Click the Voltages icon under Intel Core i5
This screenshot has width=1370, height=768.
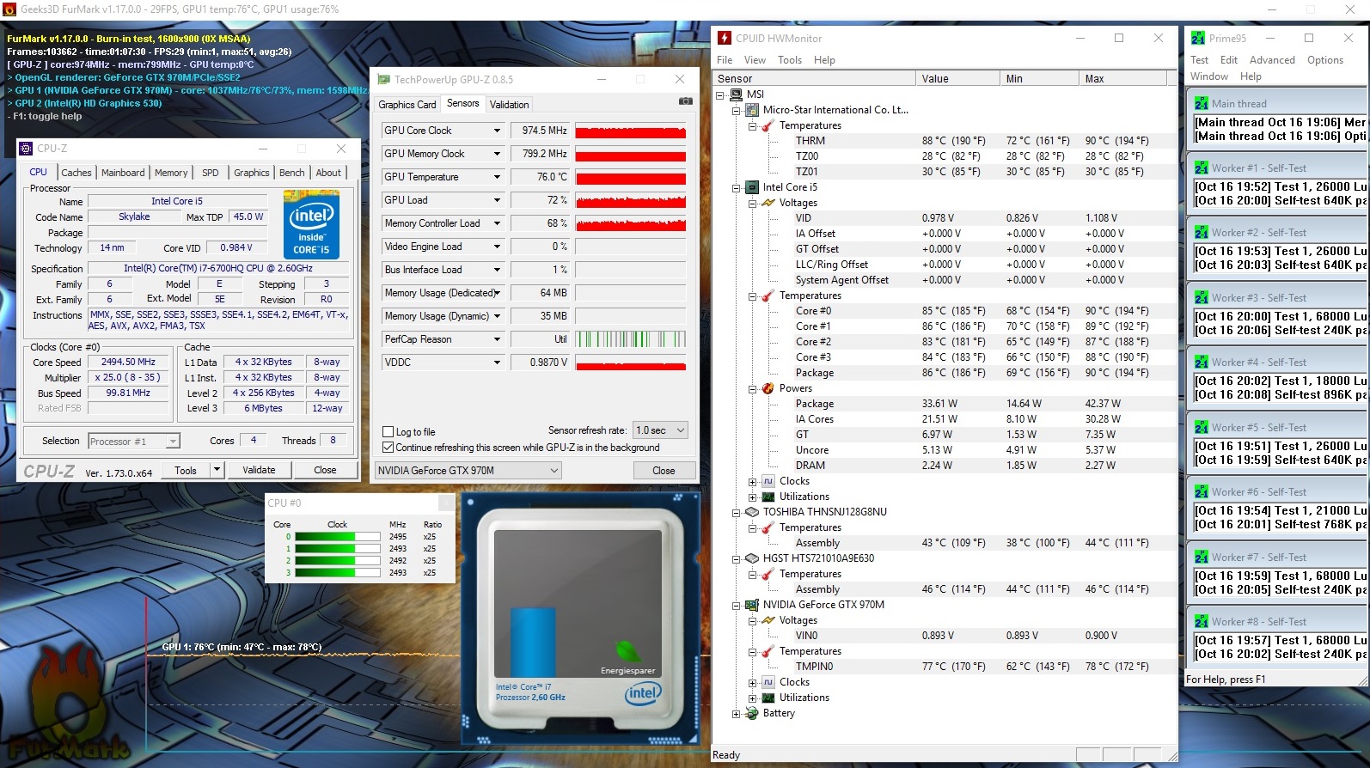(768, 203)
